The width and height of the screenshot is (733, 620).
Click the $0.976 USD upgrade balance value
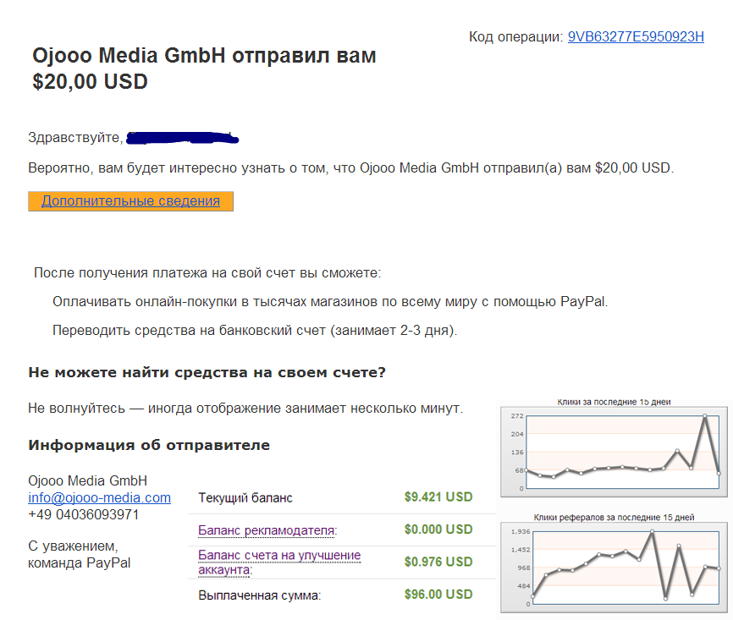click(438, 562)
